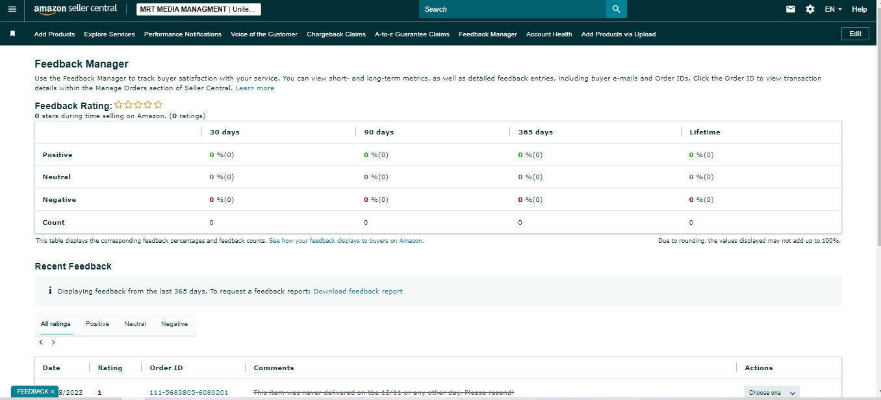
Task: Go to next feedback page arrow
Action: click(x=53, y=342)
